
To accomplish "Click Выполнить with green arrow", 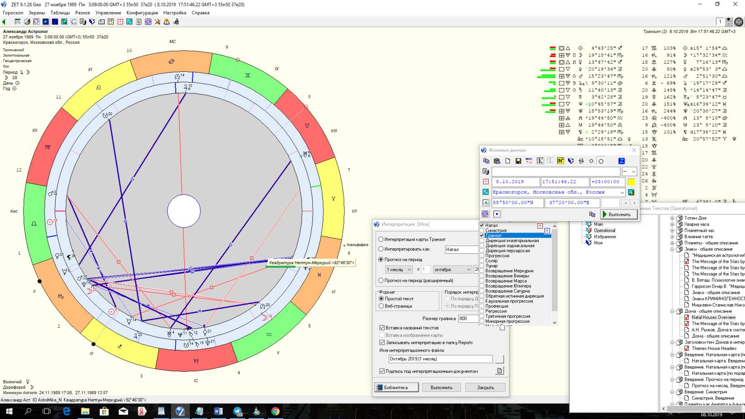I will click(x=619, y=214).
